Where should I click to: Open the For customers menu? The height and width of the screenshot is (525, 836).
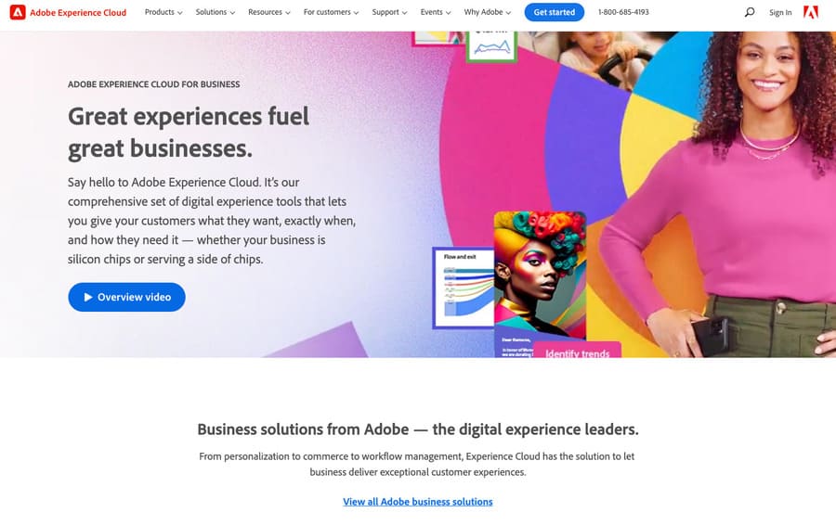click(331, 12)
